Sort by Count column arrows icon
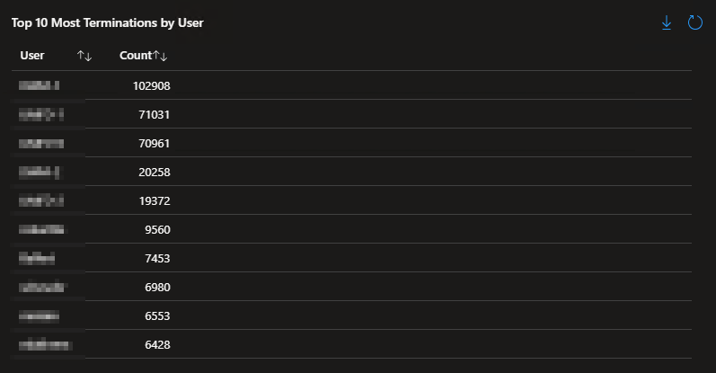The image size is (716, 373). point(161,56)
